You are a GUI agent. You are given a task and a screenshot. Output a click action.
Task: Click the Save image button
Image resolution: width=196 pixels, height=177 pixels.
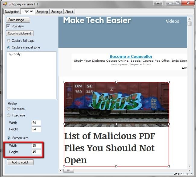click(x=18, y=20)
